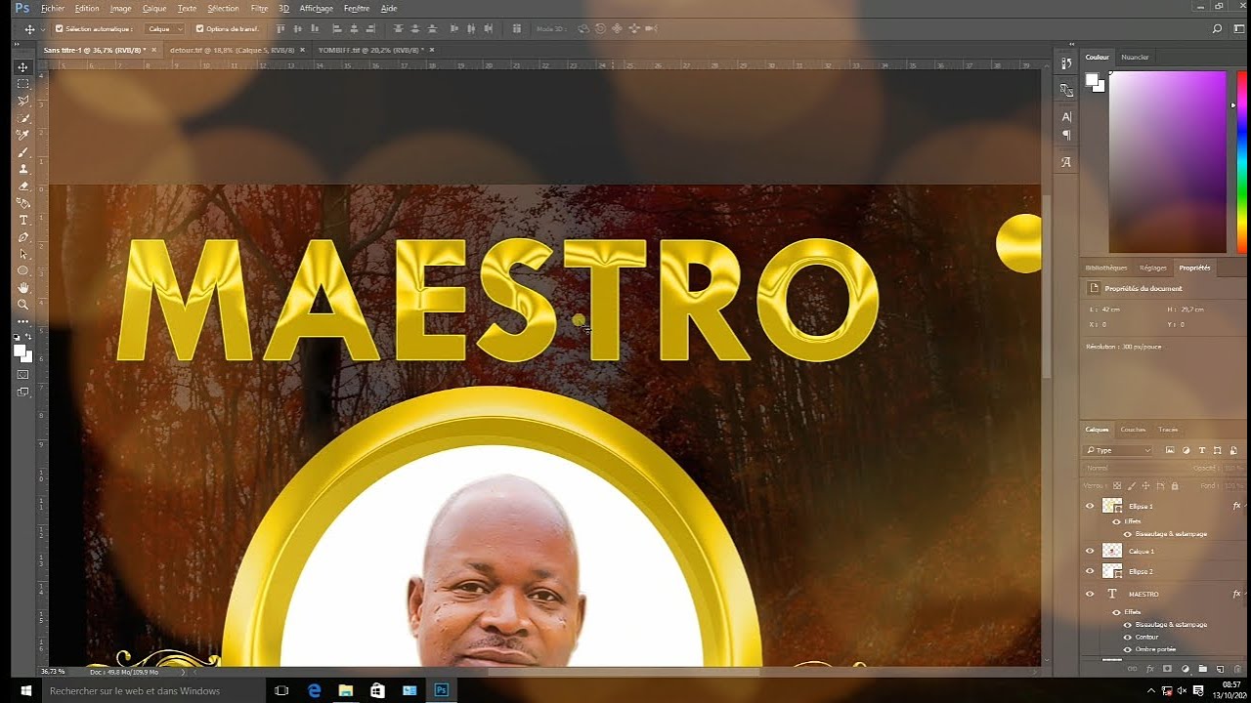
Task: Select the Path Selection arrow tool
Action: (x=23, y=254)
